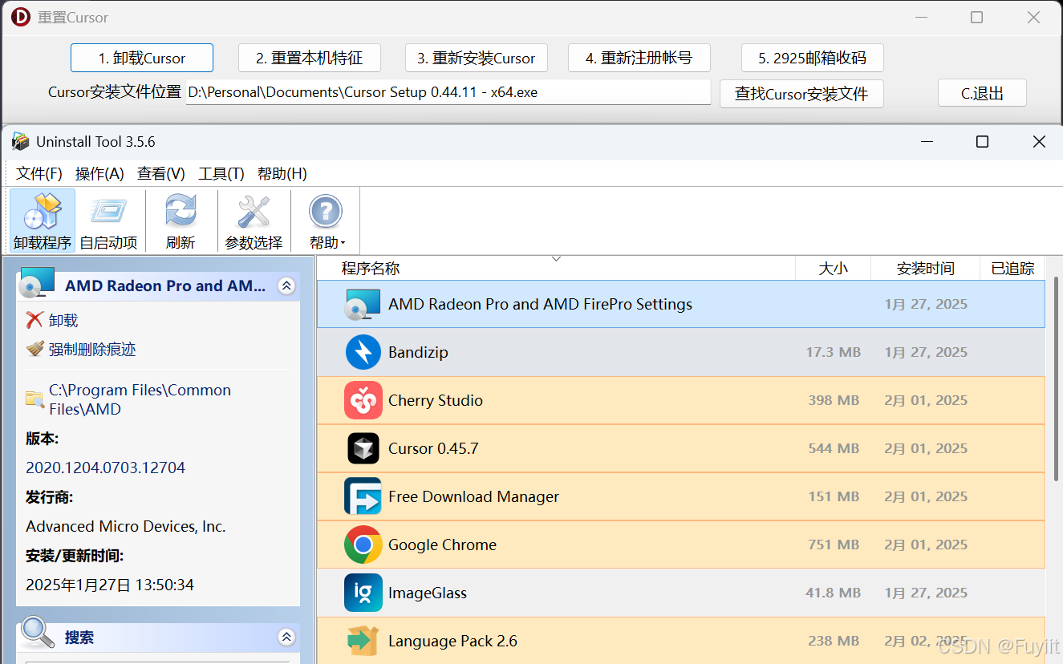Click the Bandizip program icon
The height and width of the screenshot is (664, 1063).
click(363, 352)
